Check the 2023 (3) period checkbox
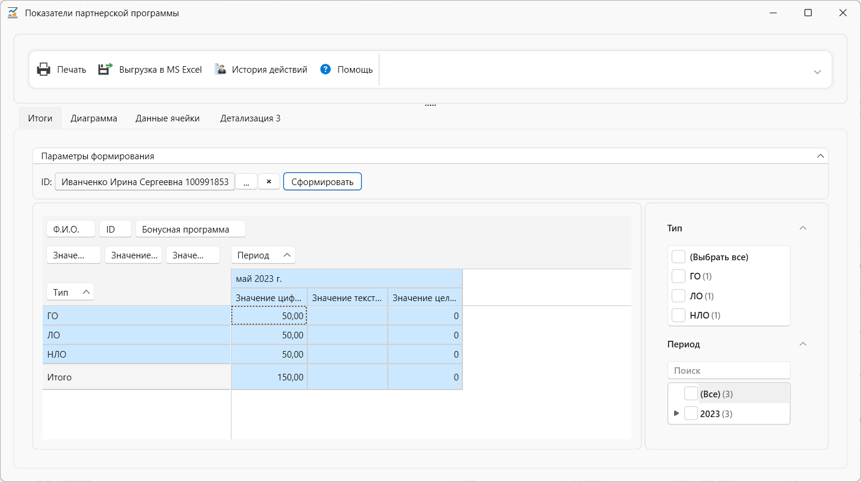Viewport: 861px width, 482px height. coord(691,413)
